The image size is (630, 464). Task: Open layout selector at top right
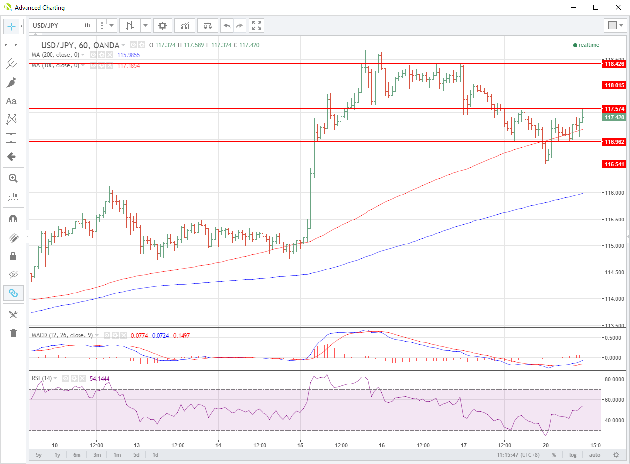tap(615, 25)
